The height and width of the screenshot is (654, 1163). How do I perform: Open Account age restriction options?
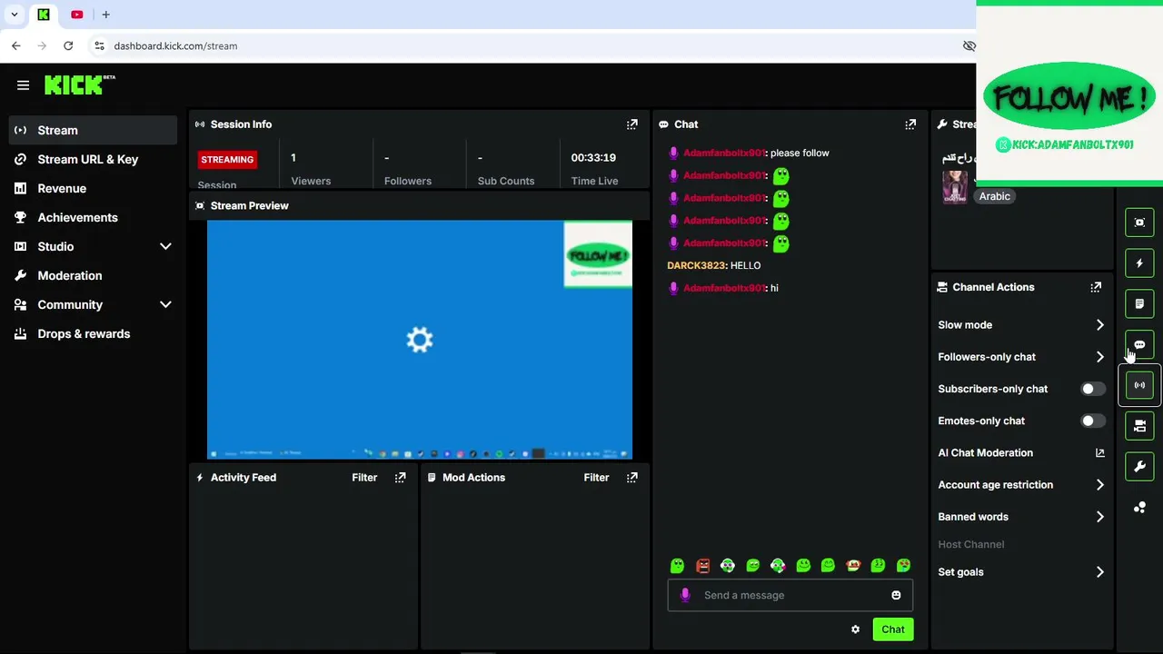click(x=1021, y=485)
